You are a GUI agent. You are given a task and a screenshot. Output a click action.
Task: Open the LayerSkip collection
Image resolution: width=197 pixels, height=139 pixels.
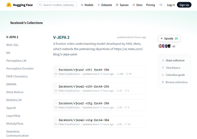13,116
